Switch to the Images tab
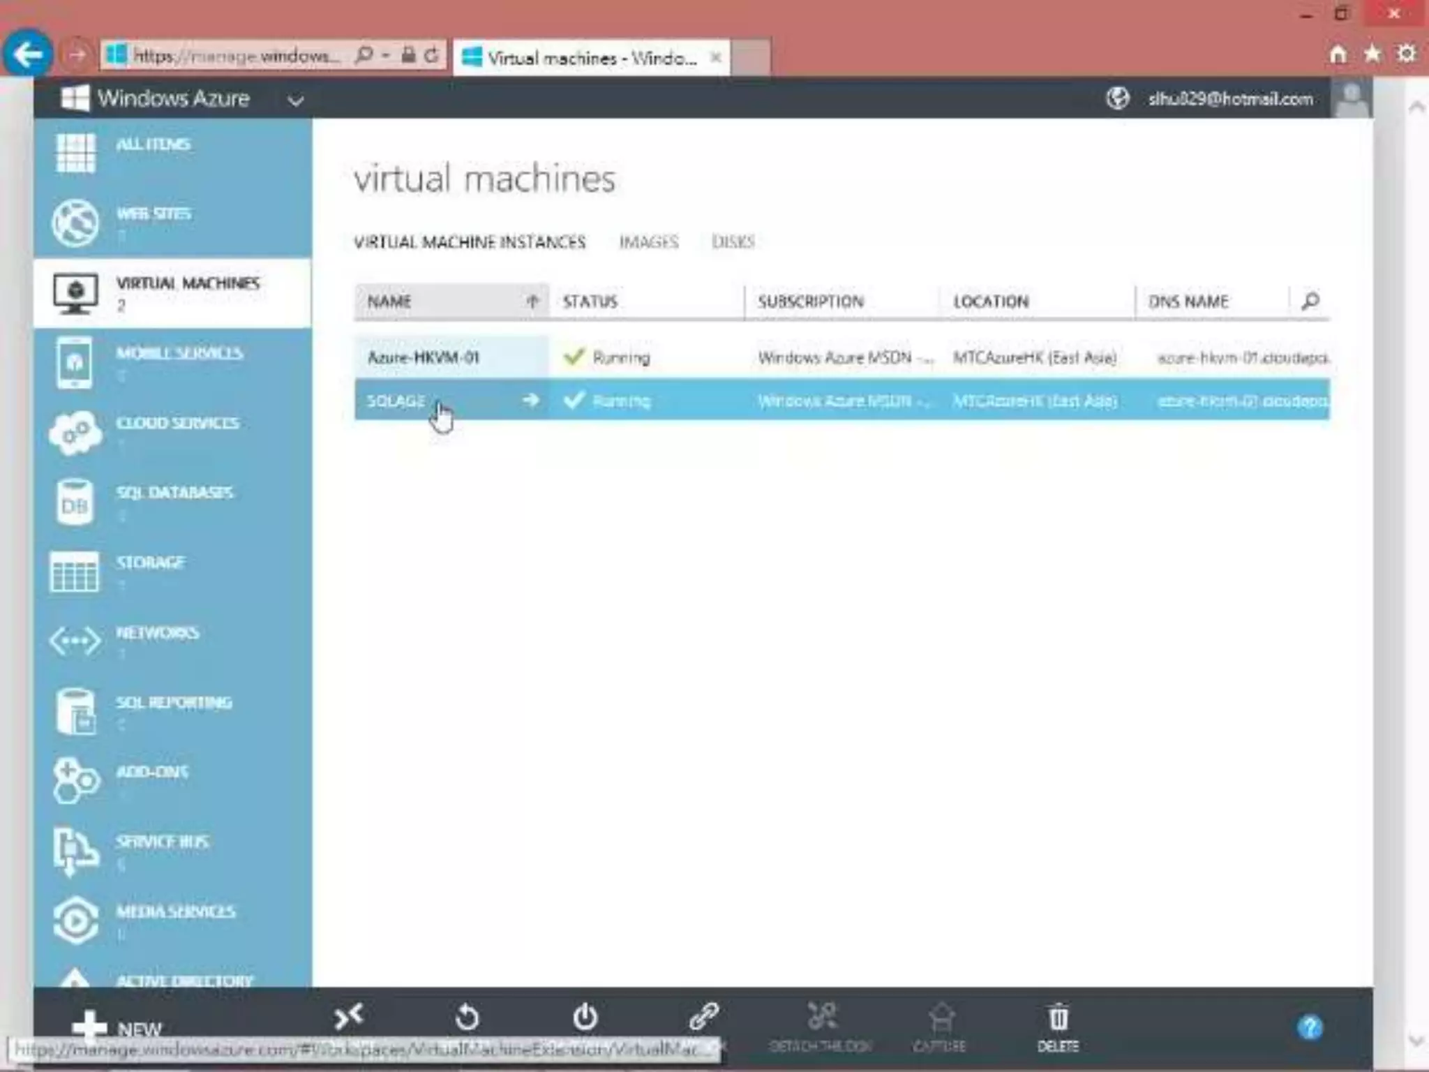Viewport: 1429px width, 1072px height. point(648,242)
